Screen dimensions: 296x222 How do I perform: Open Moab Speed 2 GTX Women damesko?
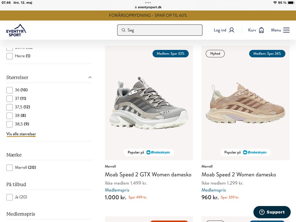click(x=148, y=175)
